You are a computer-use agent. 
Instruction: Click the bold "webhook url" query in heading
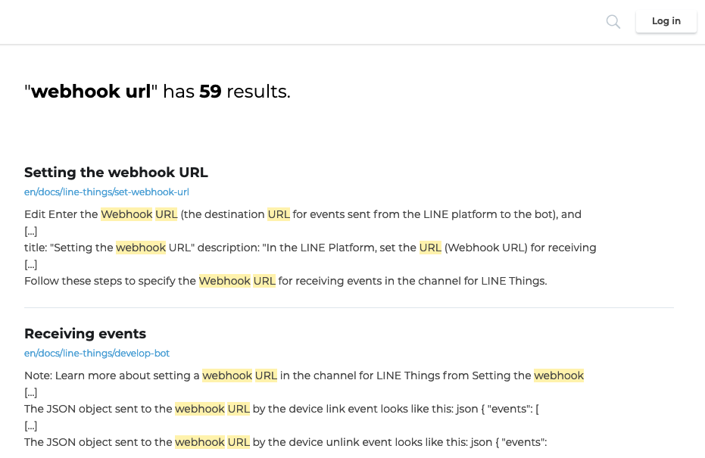point(91,92)
